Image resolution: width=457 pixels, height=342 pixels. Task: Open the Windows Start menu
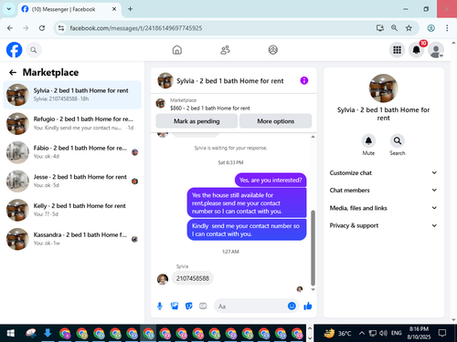[11, 333]
